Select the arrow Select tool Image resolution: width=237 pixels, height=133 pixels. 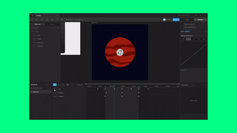click(x=36, y=19)
